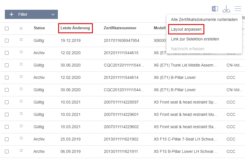The width and height of the screenshot is (245, 160).
Task: Expand the Filter dropdown chevron
Action: tap(53, 15)
